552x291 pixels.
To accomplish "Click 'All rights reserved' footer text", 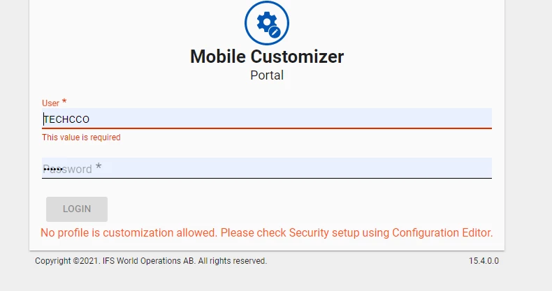I will tap(233, 261).
